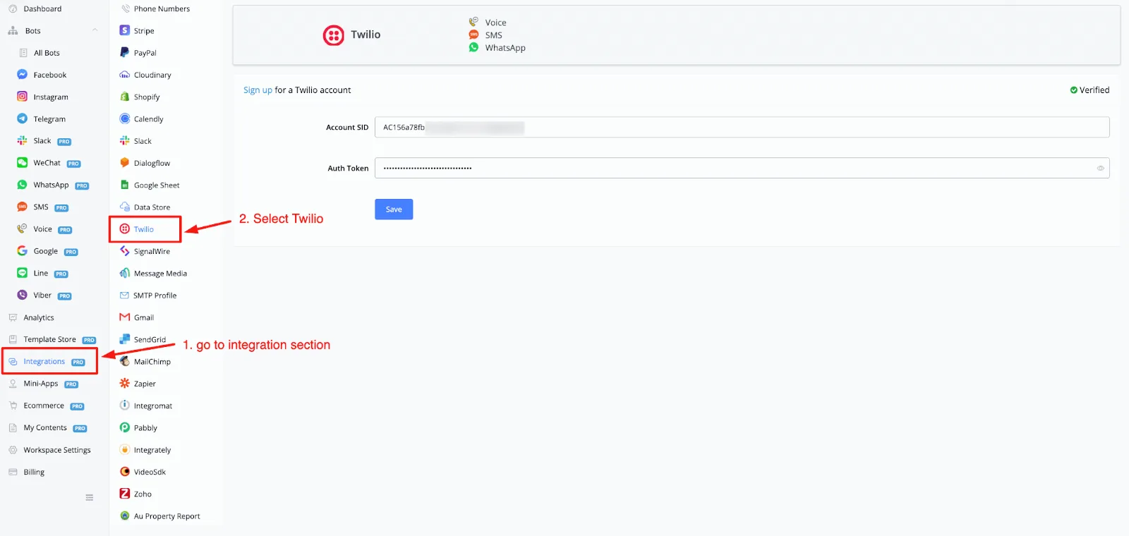Click the WeChat icon in sidebar
1129x536 pixels.
coord(22,162)
